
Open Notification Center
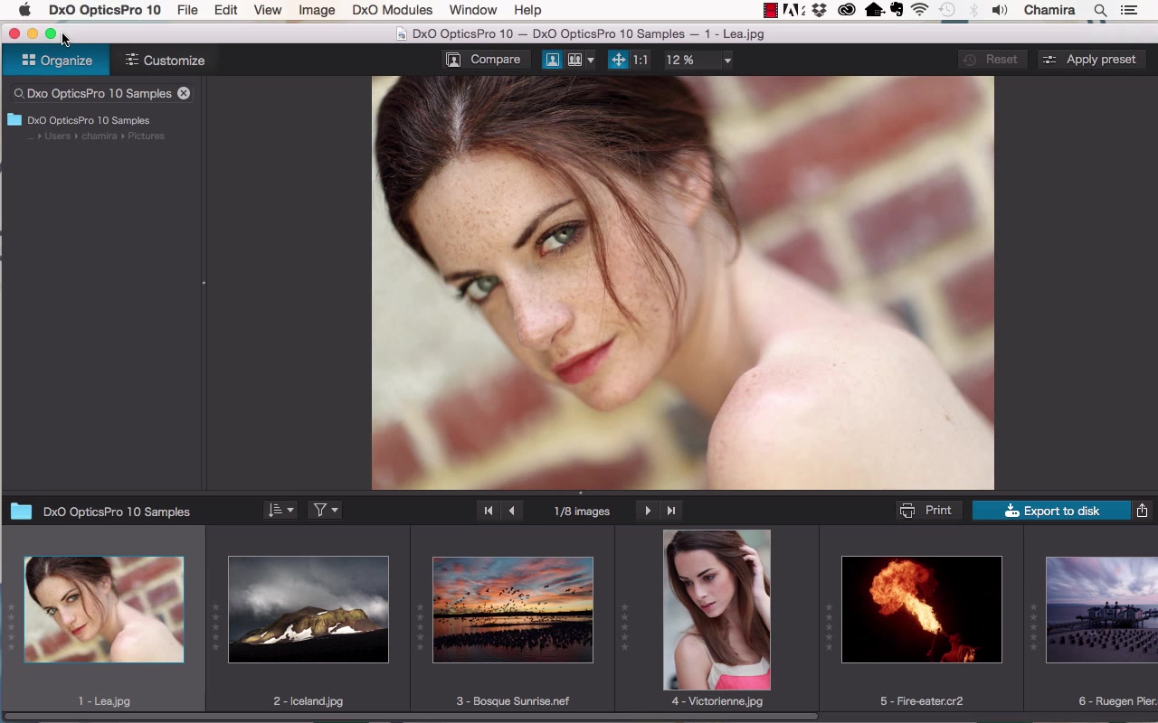pos(1129,10)
